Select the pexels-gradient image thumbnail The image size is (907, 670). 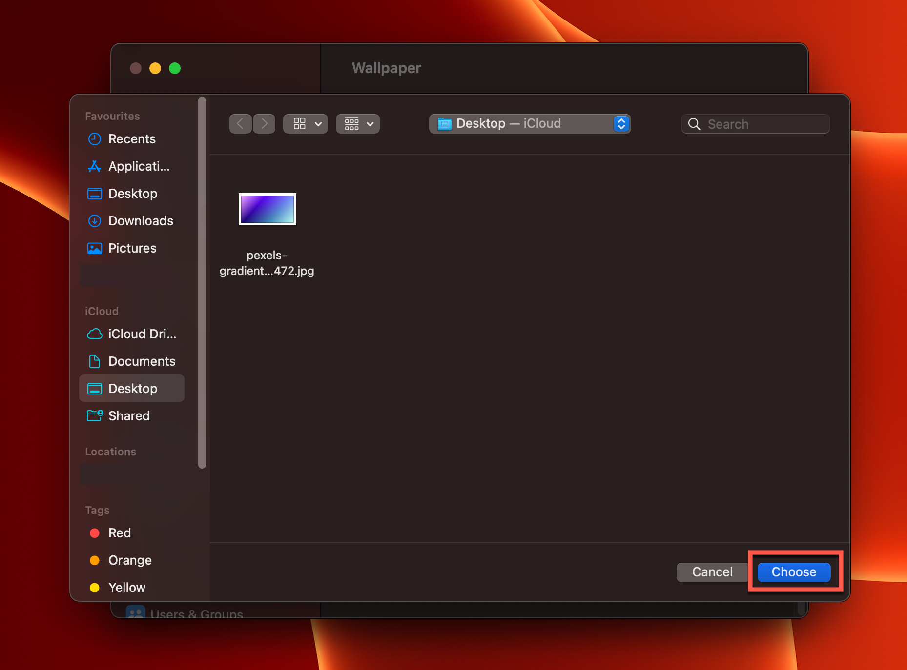pos(267,209)
